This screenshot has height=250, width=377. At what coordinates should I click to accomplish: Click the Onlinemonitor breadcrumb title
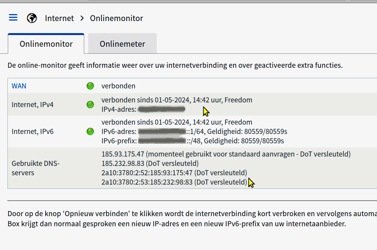(x=116, y=18)
